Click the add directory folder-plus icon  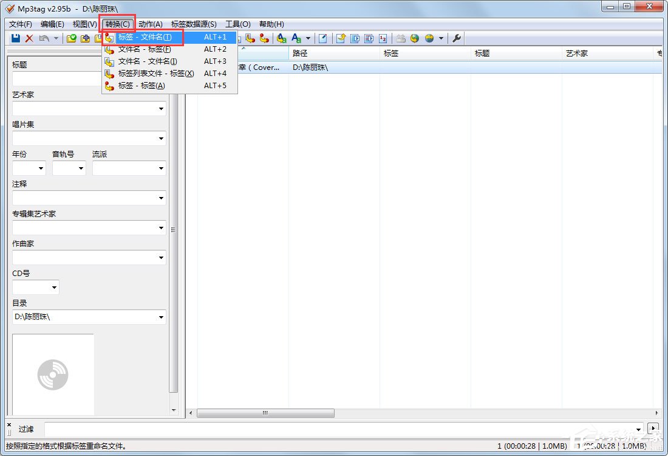coord(85,38)
